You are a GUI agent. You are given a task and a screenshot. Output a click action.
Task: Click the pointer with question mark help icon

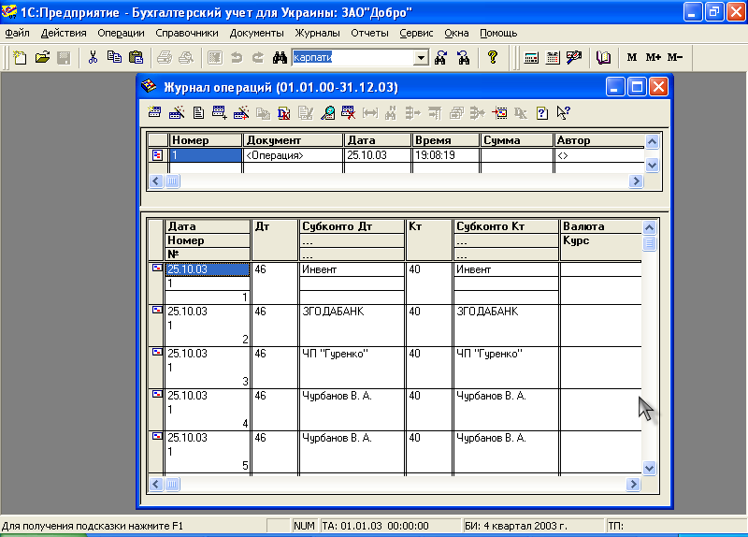[564, 112]
